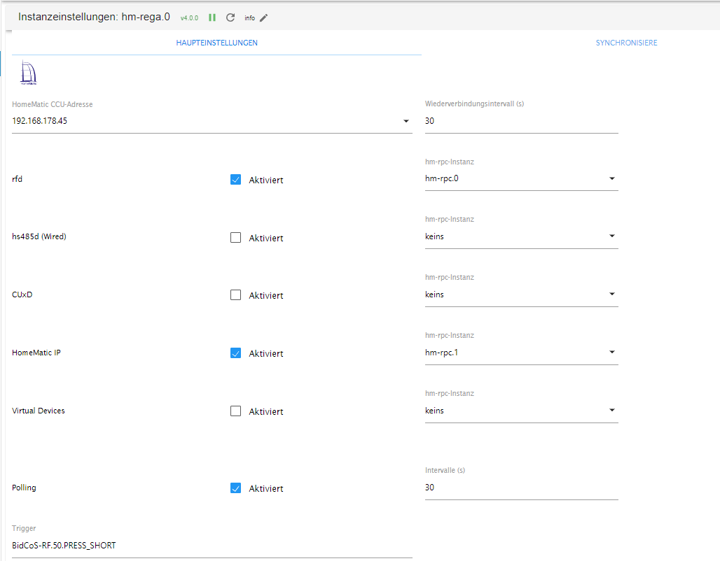Enable Virtual Devices checkbox
720x561 pixels.
tap(236, 411)
